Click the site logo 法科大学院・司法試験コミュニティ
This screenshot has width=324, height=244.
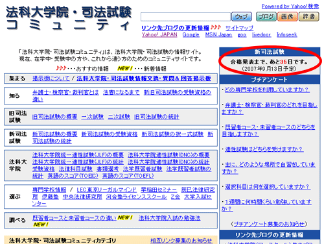pos(69,19)
